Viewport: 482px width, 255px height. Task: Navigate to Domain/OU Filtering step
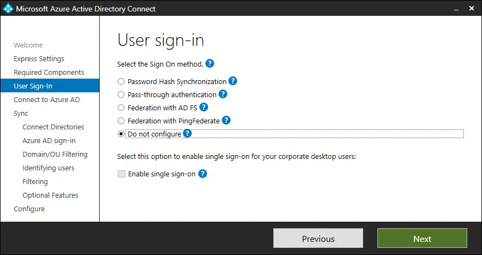coord(55,155)
